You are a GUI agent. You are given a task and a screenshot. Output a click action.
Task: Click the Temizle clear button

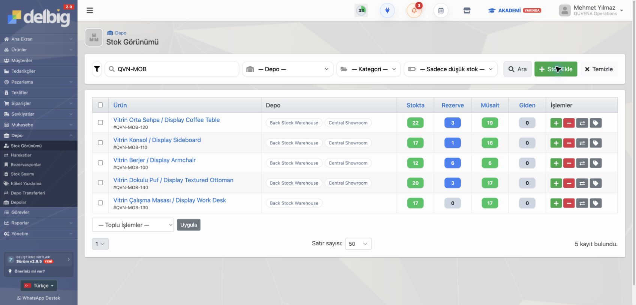pos(599,69)
